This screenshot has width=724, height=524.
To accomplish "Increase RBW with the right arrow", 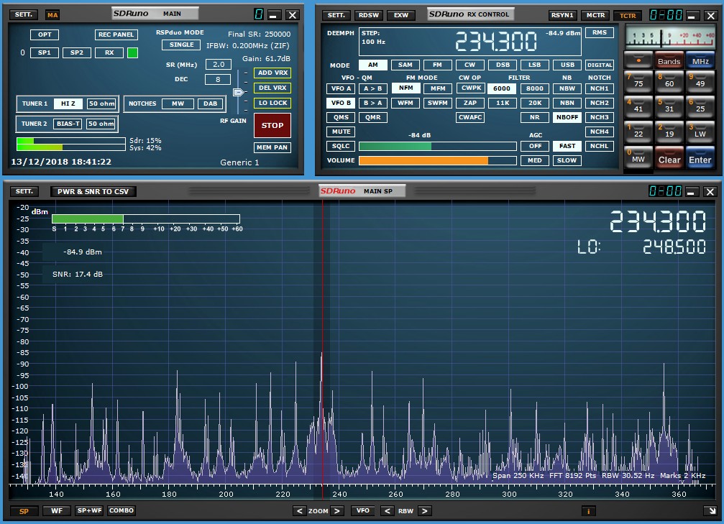I will (424, 510).
